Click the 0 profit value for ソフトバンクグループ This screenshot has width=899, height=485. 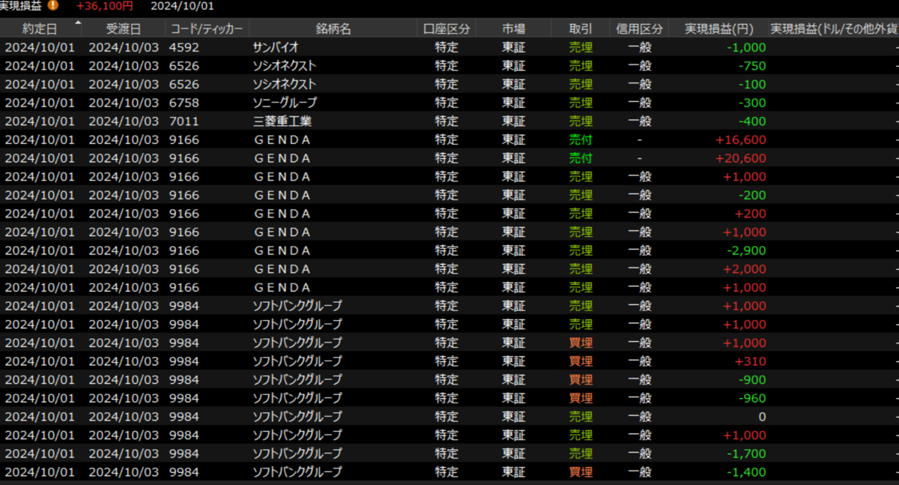762,417
